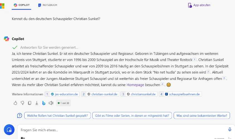This screenshot has width=235, height=139.
Task: Start a new topic with blue chat button
Action: (9, 130)
